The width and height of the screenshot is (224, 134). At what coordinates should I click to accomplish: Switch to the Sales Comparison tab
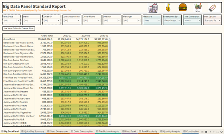point(58,131)
